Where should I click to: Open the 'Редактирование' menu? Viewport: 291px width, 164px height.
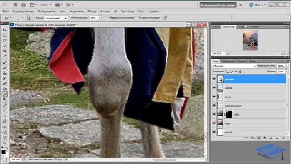[23, 11]
